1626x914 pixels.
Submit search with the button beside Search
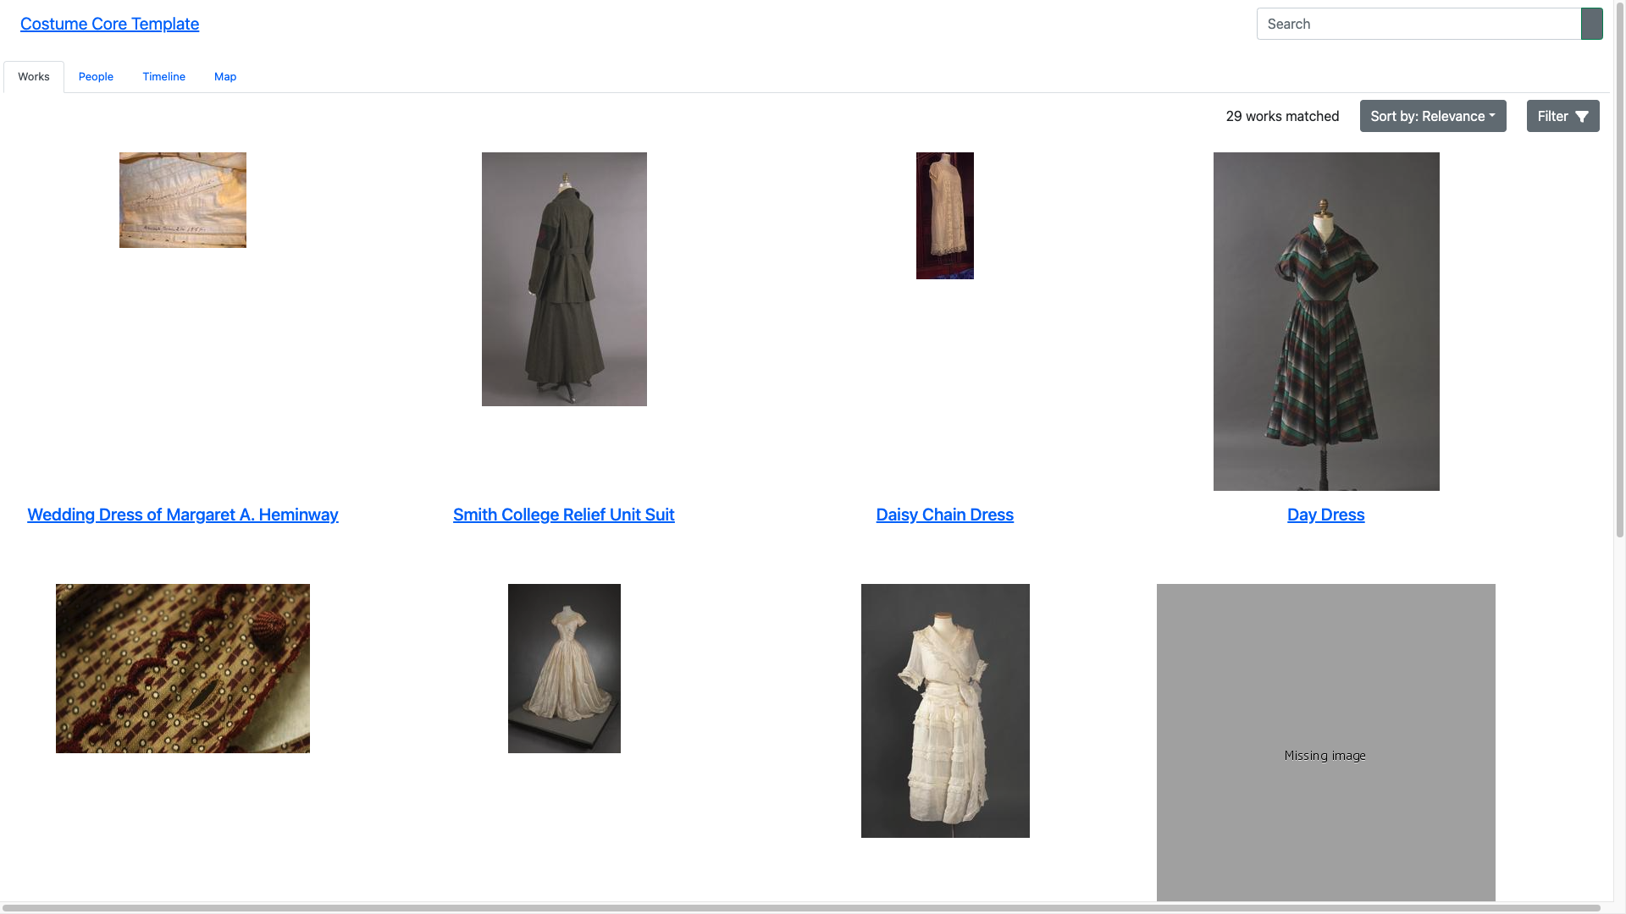click(1592, 24)
